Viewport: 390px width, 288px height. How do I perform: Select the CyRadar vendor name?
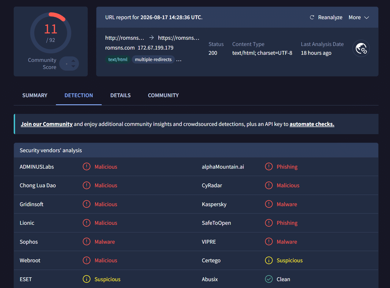212,185
